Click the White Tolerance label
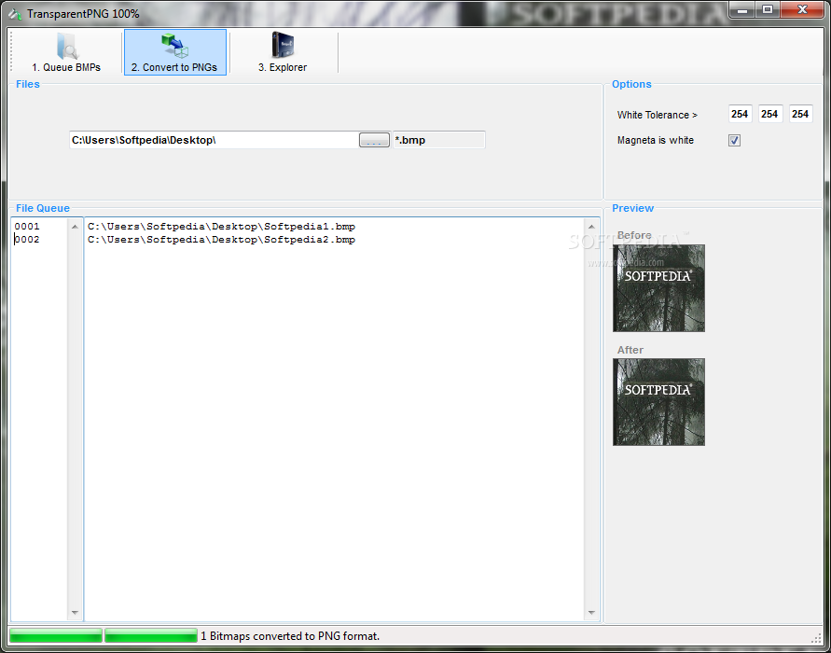 pos(658,115)
